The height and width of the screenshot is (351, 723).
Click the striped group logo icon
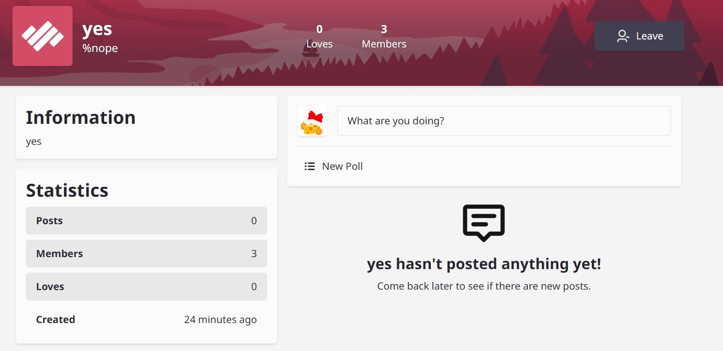coord(43,36)
